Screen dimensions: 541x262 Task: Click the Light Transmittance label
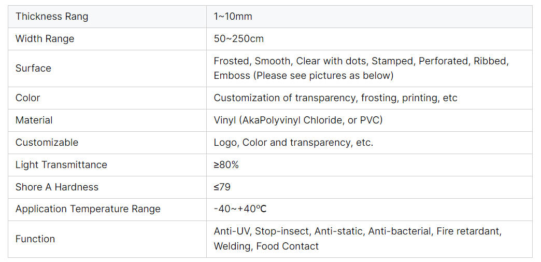tap(61, 165)
